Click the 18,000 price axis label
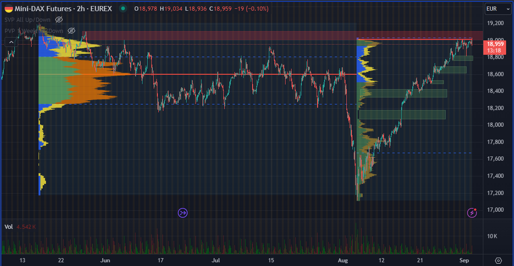This screenshot has height=266, width=514. click(495, 125)
